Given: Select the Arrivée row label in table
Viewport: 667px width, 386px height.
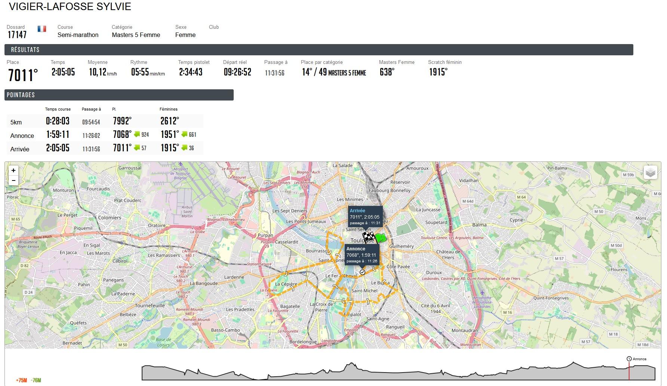Looking at the screenshot, I should pyautogui.click(x=20, y=149).
